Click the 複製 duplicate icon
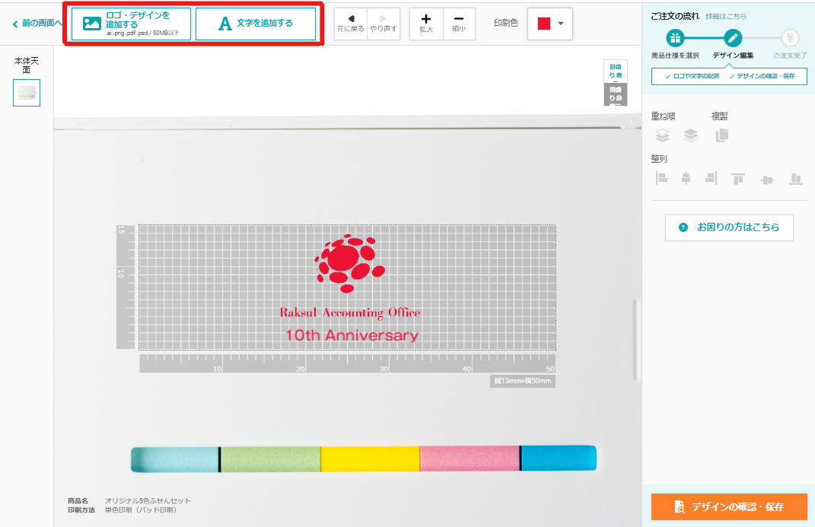815x527 pixels. click(722, 135)
